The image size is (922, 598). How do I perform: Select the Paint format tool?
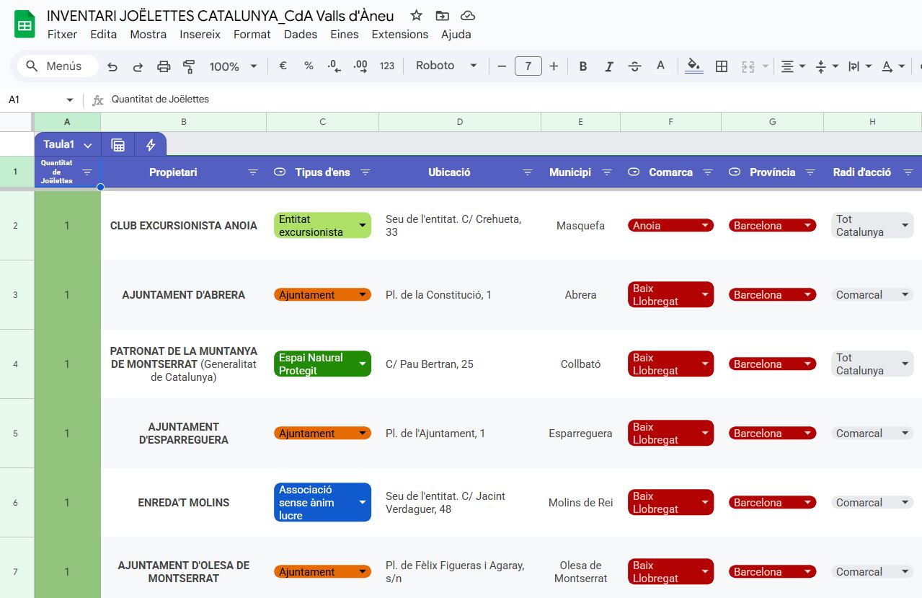(x=189, y=66)
